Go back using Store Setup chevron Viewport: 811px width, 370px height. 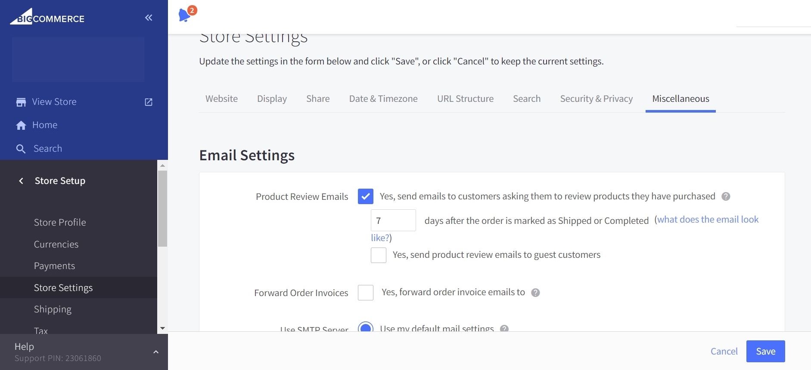[x=21, y=181]
